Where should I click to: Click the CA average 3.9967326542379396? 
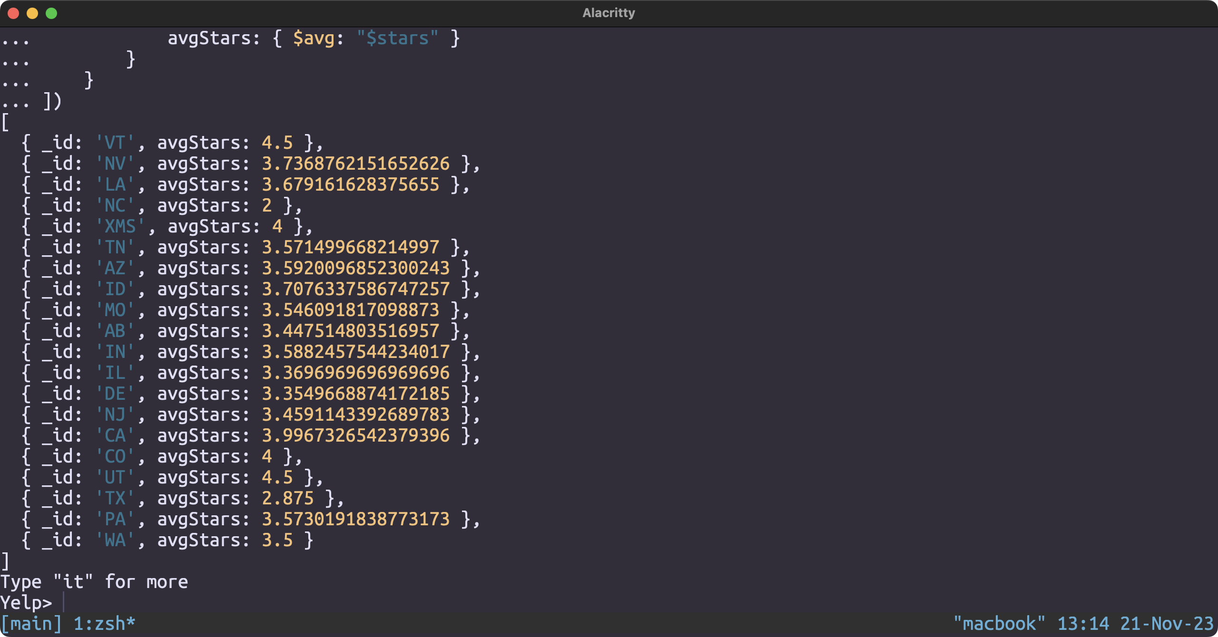point(355,435)
